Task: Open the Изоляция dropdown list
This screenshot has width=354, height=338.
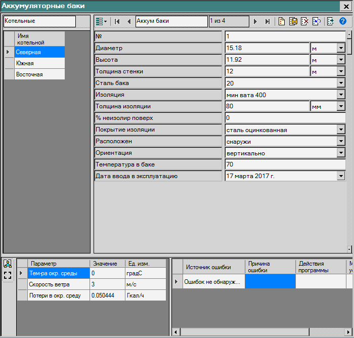Action: pos(341,95)
